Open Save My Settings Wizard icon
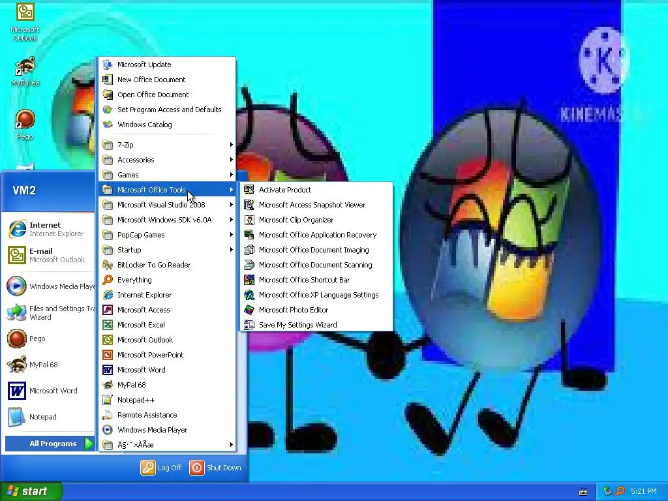Image resolution: width=668 pixels, height=501 pixels. pyautogui.click(x=249, y=325)
